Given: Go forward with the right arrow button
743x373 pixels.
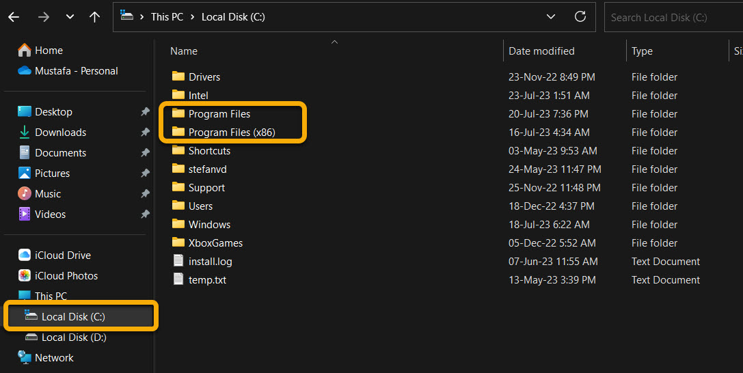Looking at the screenshot, I should (x=44, y=17).
